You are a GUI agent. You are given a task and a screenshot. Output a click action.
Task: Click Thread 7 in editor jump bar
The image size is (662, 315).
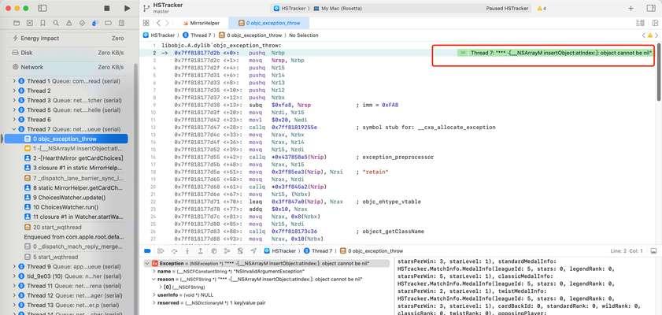(198, 35)
